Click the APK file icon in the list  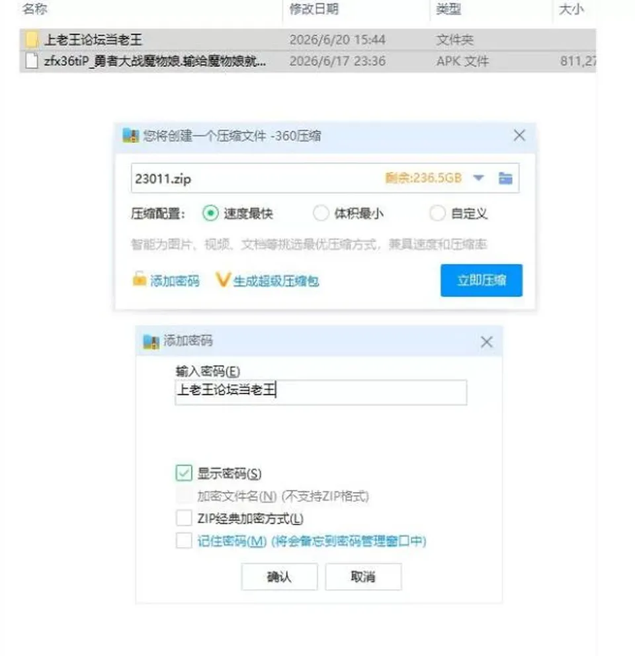31,61
